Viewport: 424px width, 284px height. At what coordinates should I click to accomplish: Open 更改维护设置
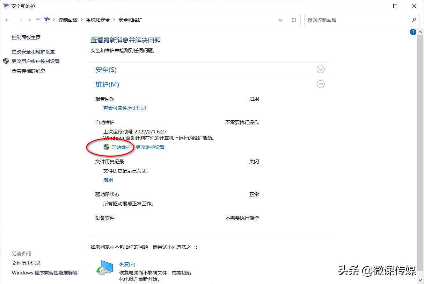(x=150, y=147)
